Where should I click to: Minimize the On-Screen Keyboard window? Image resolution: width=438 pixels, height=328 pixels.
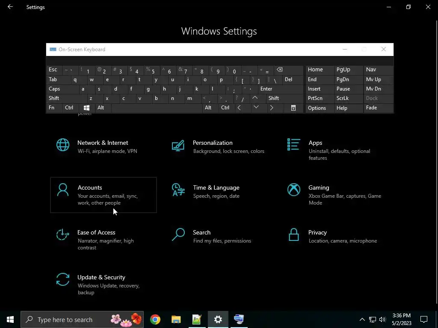(x=345, y=50)
